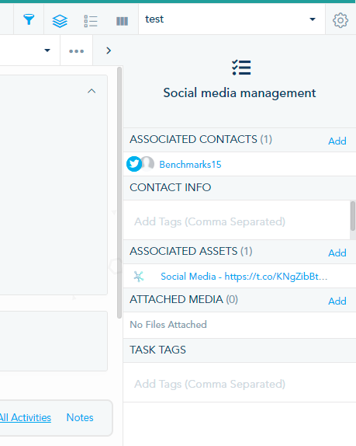Switch to the Notes tab
This screenshot has height=446, width=356.
click(80, 417)
